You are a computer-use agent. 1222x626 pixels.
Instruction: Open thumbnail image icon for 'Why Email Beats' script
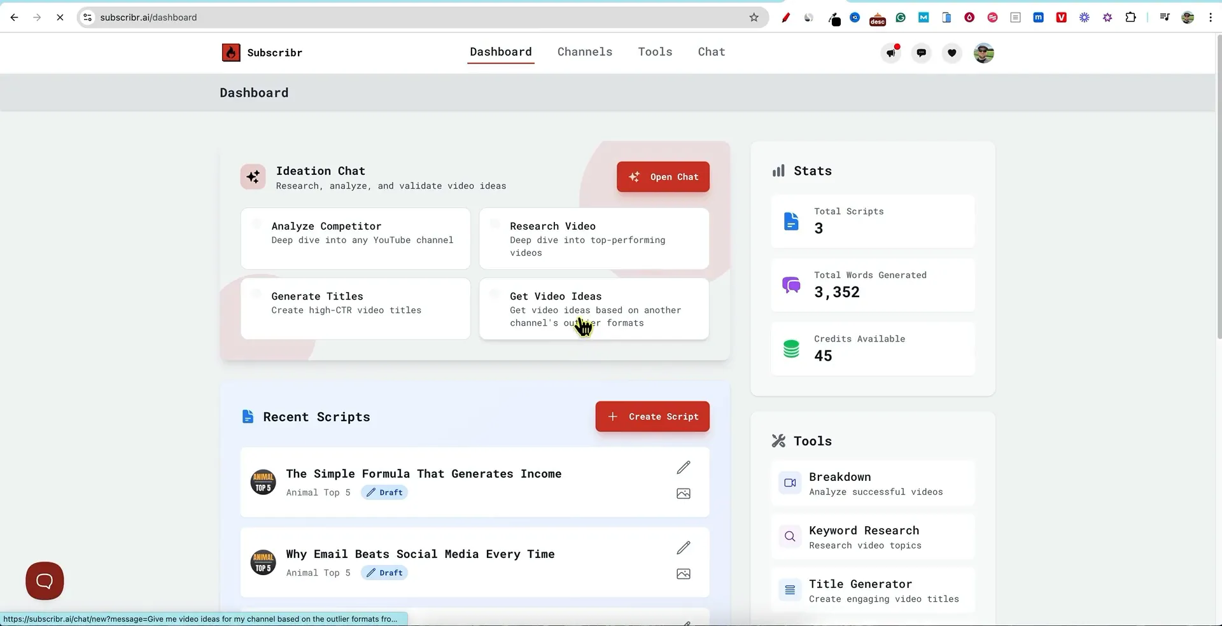tap(684, 574)
